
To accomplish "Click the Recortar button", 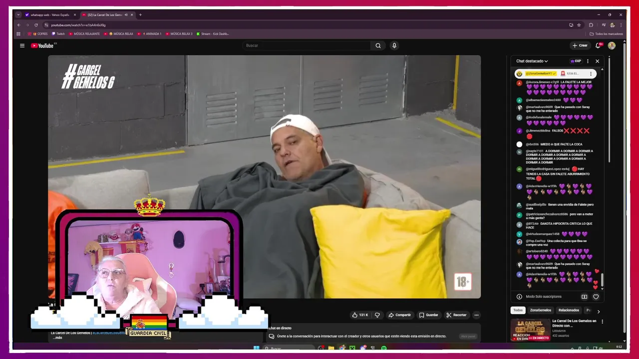I will 456,315.
